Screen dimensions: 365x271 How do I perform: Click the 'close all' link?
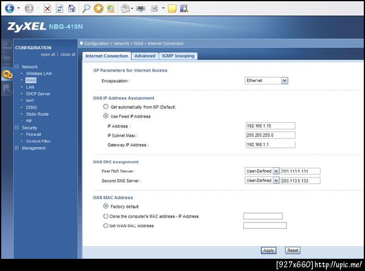click(68, 55)
